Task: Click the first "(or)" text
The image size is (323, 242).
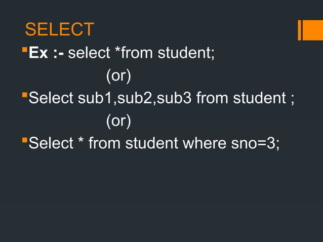Action: 118,75
